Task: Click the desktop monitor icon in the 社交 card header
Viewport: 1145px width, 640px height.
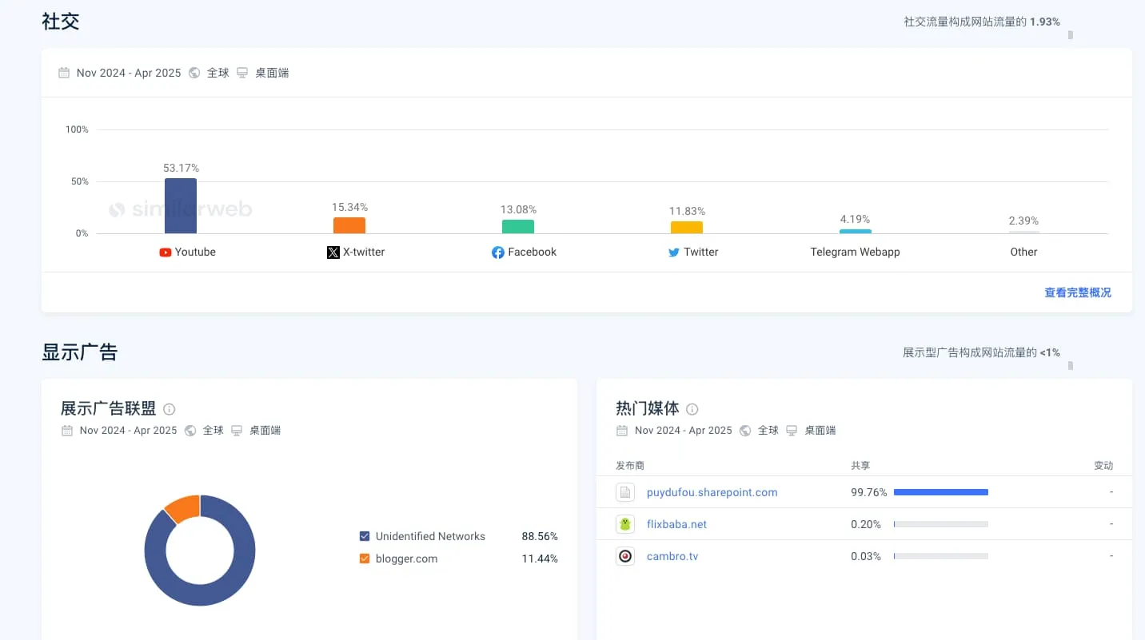Action: pyautogui.click(x=242, y=73)
